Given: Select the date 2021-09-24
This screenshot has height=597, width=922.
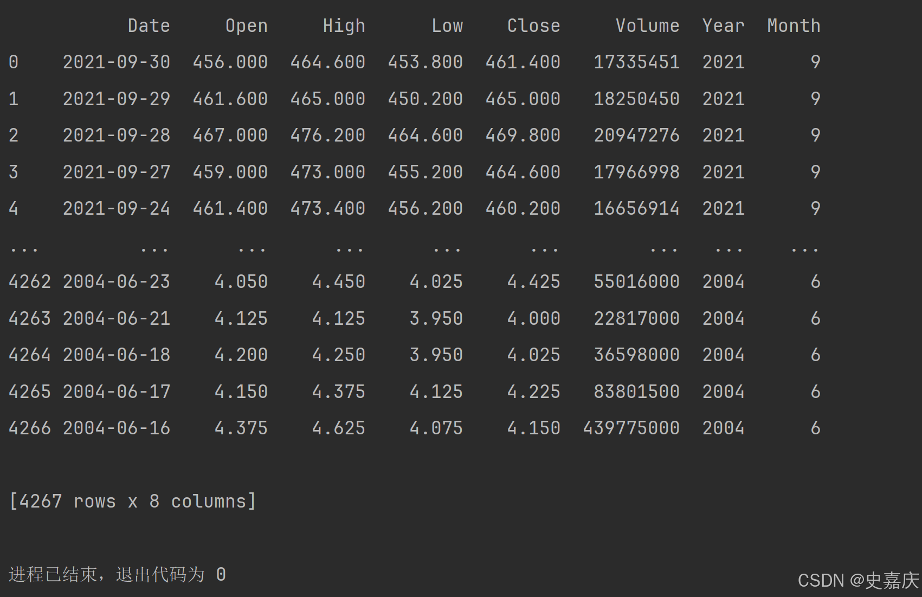Looking at the screenshot, I should [117, 208].
